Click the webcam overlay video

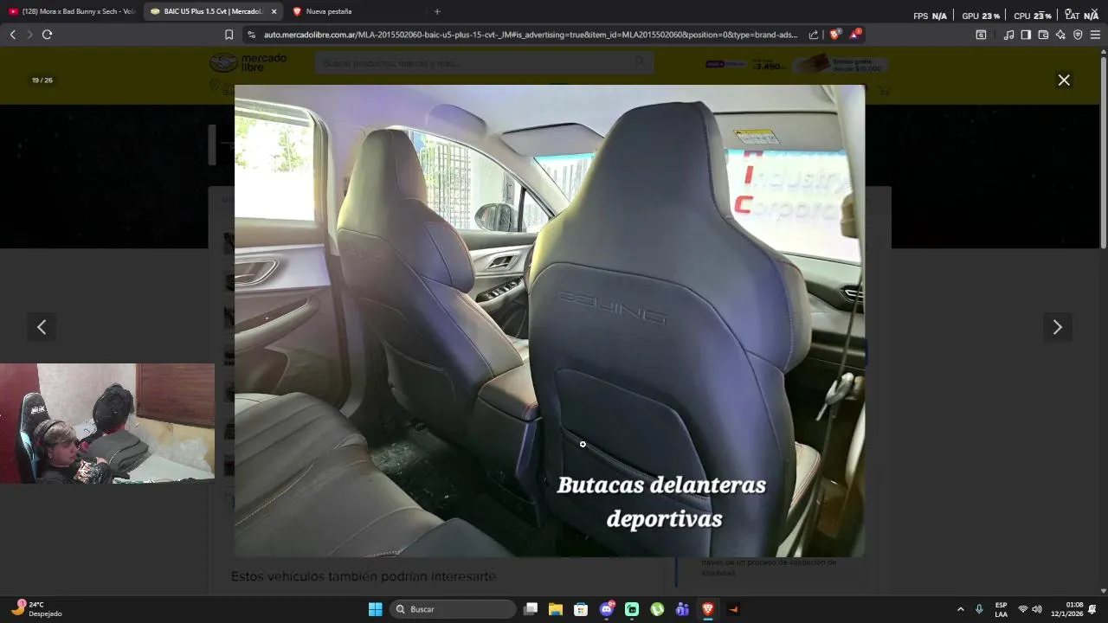pos(107,423)
